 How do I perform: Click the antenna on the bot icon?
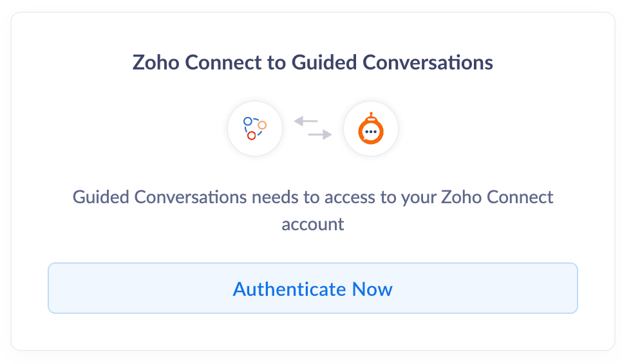pyautogui.click(x=371, y=115)
